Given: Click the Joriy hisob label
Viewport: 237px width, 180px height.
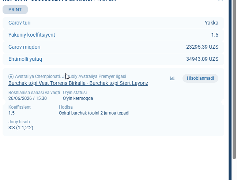Looking at the screenshot, I should pyautogui.click(x=19, y=122).
